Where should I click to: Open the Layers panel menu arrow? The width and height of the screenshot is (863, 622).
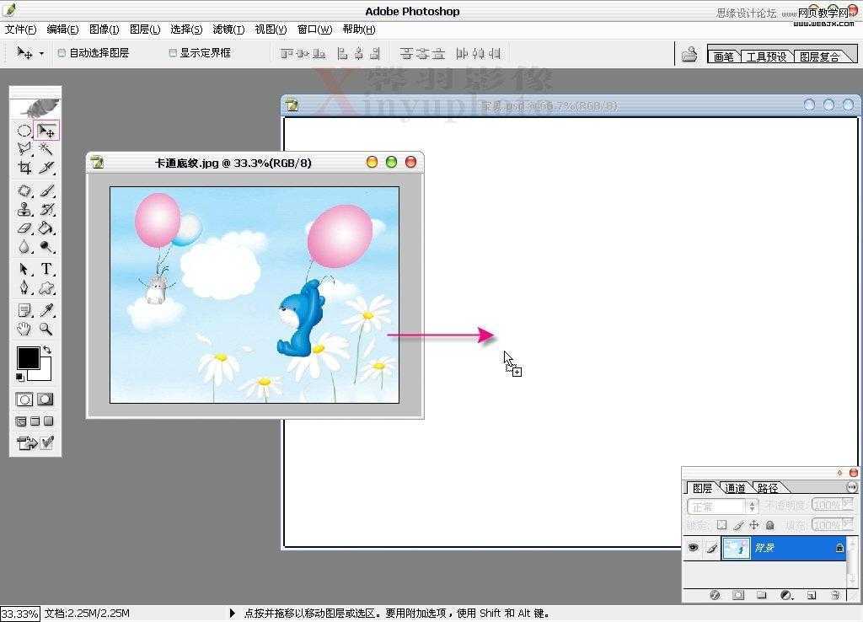pyautogui.click(x=852, y=486)
